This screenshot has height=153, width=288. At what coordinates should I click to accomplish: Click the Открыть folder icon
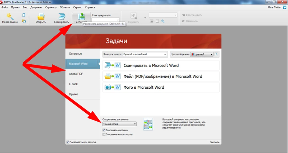tap(41, 17)
